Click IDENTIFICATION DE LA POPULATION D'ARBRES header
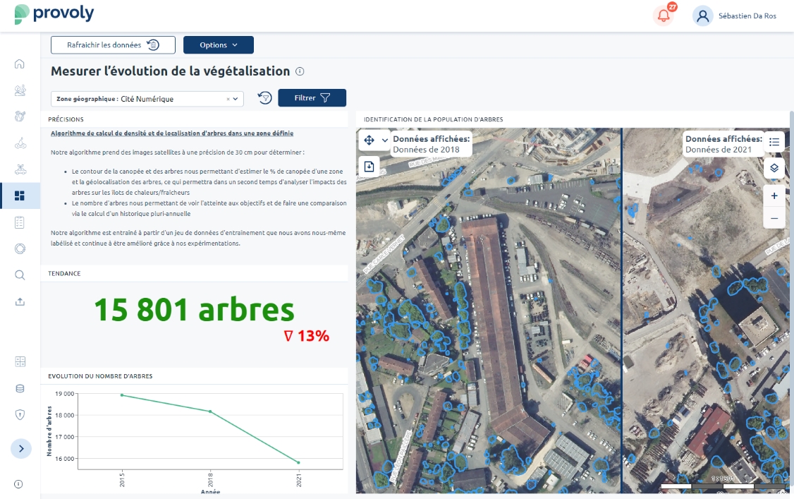 434,119
